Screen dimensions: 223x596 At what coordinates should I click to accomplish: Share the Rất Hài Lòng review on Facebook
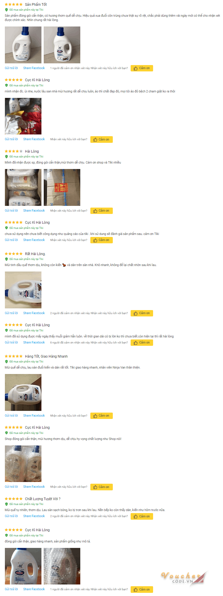[34, 313]
